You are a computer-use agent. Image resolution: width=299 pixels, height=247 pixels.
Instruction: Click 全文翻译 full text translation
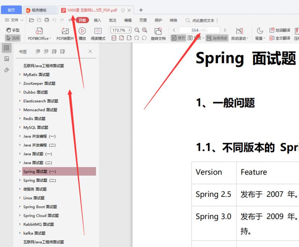tap(280, 38)
